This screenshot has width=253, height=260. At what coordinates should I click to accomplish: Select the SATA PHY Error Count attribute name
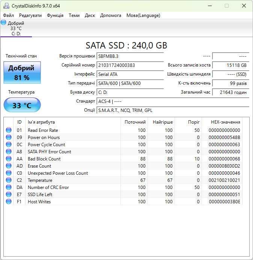[x=50, y=152]
